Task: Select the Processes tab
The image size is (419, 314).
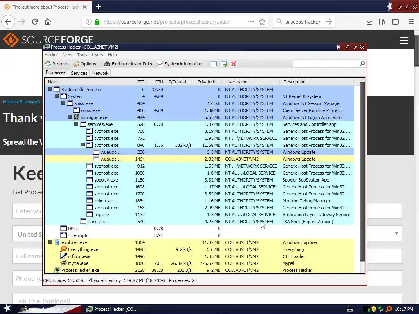Action: 56,73
